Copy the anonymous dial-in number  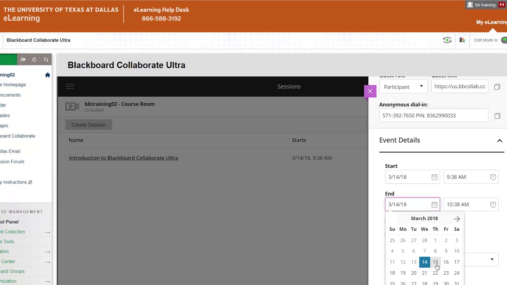[497, 116]
